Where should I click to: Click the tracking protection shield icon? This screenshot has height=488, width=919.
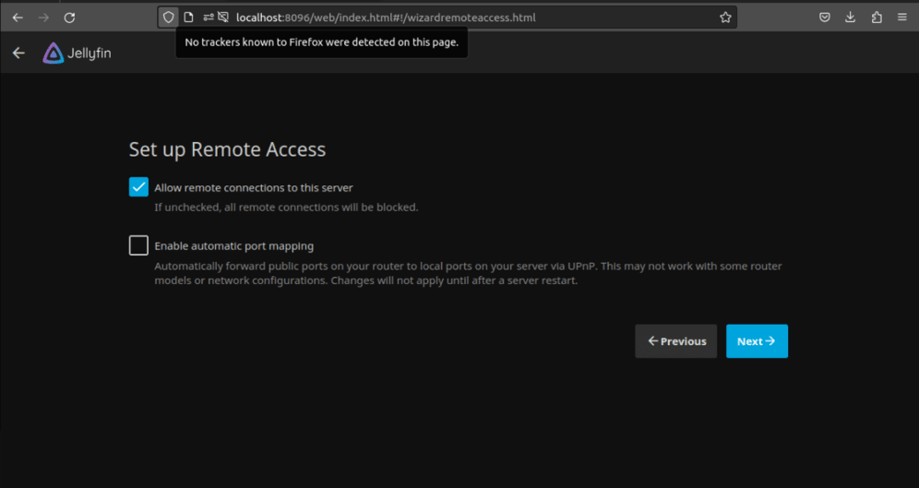coord(169,18)
